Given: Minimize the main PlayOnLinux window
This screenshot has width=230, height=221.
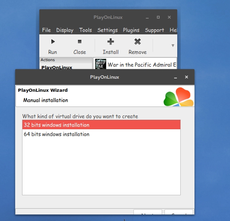Looking at the screenshot, I should click(147, 18).
